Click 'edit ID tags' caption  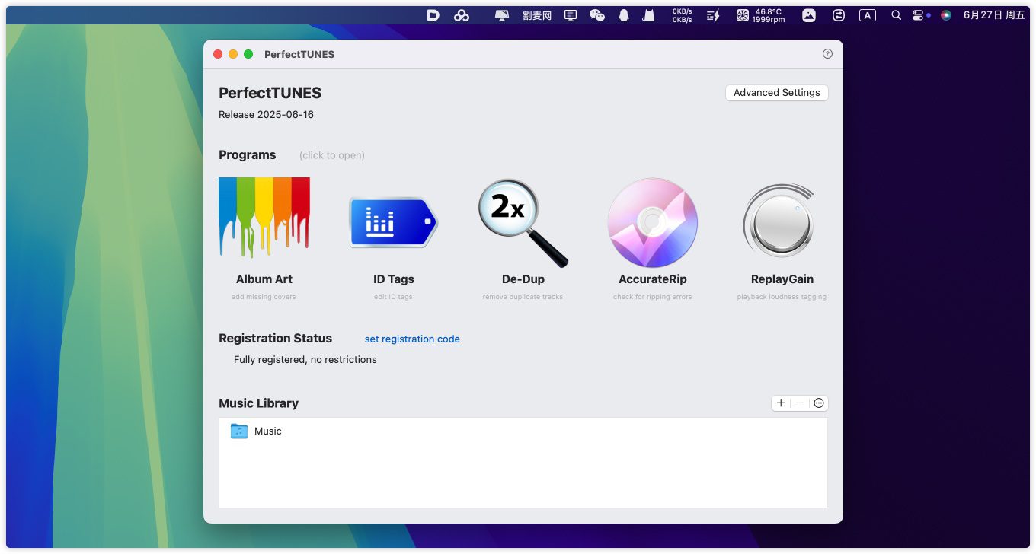[x=394, y=297]
